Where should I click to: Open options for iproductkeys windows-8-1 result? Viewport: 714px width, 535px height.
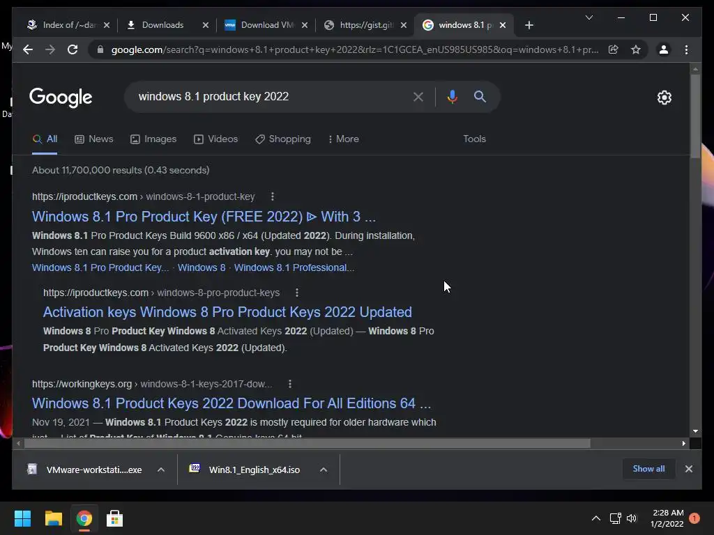[x=273, y=196]
